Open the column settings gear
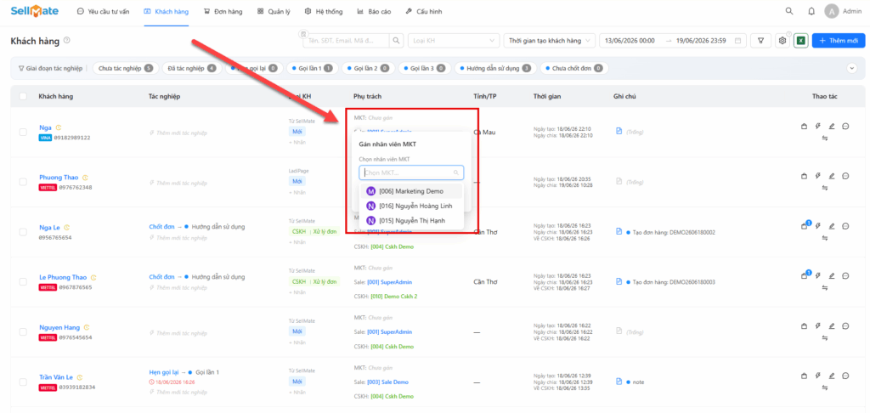Image resolution: width=870 pixels, height=413 pixels. pyautogui.click(x=782, y=41)
